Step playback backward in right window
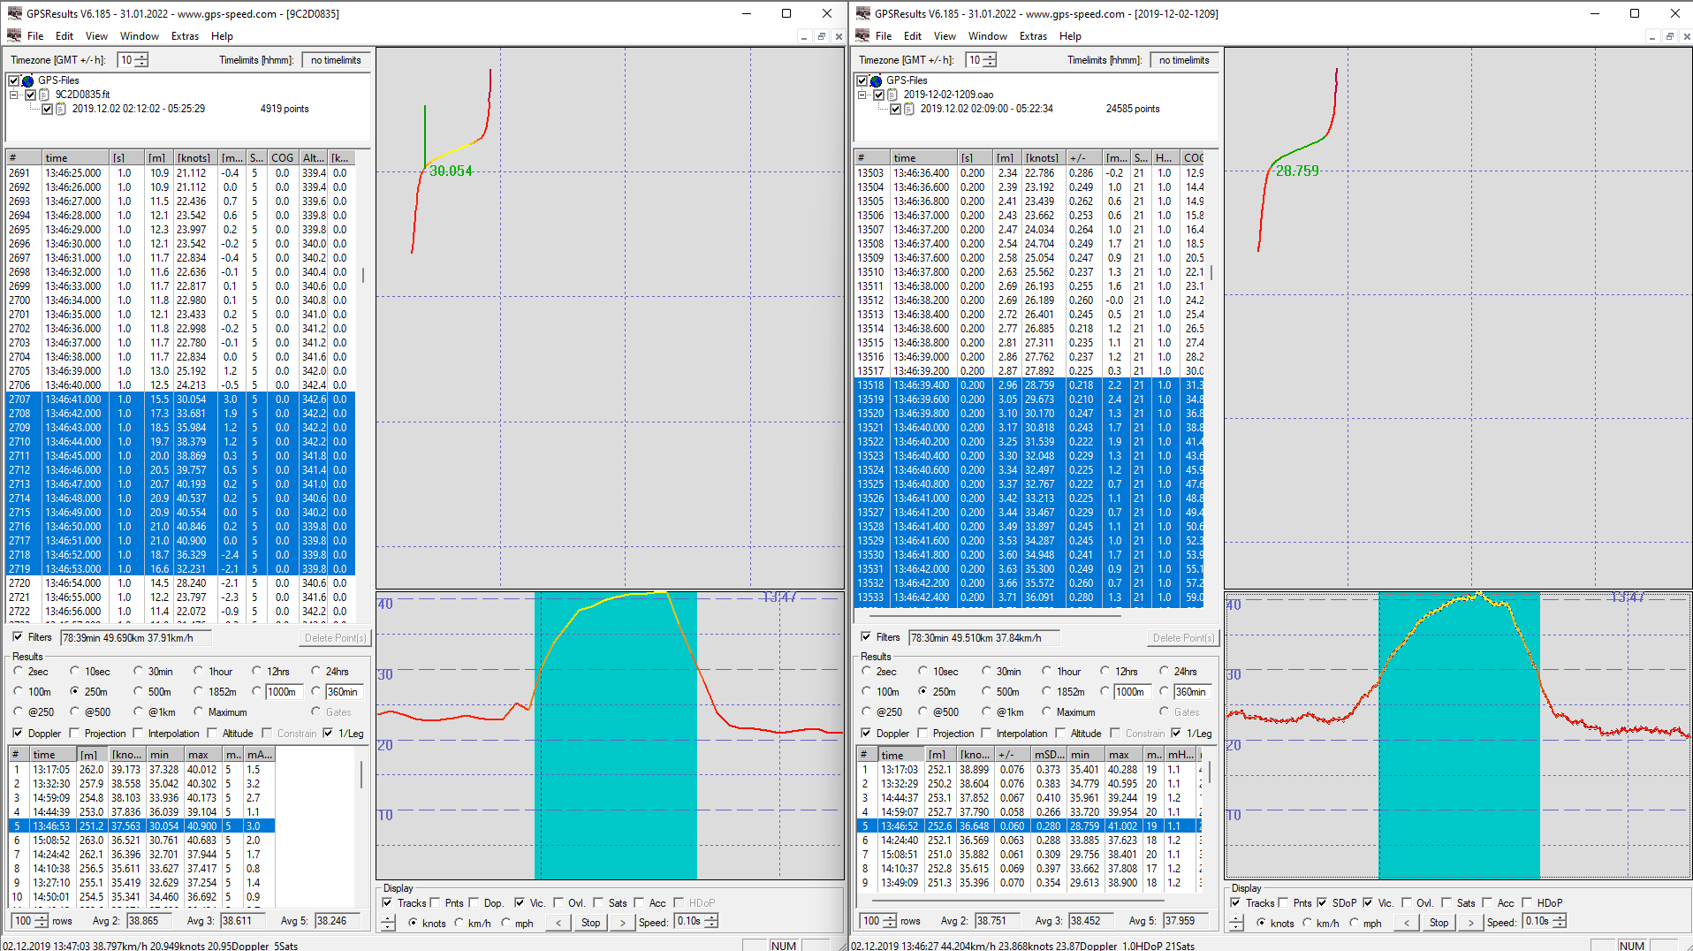This screenshot has height=951, width=1693. coord(1406,922)
